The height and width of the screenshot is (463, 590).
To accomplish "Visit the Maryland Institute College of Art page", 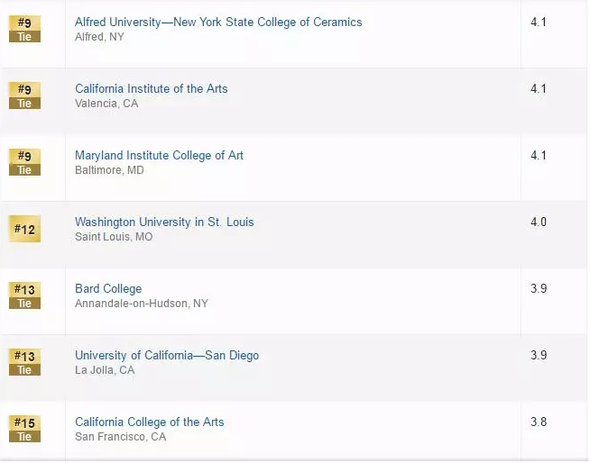I will point(159,155).
